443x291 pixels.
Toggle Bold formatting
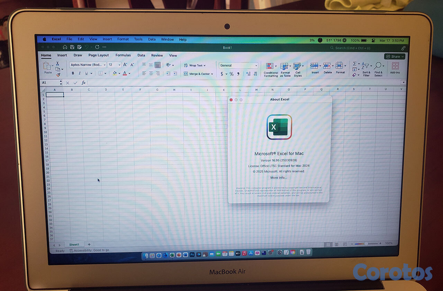point(73,73)
